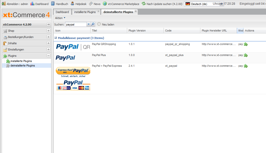Expand the Inhalte section
The image size is (266, 153).
[49, 43]
